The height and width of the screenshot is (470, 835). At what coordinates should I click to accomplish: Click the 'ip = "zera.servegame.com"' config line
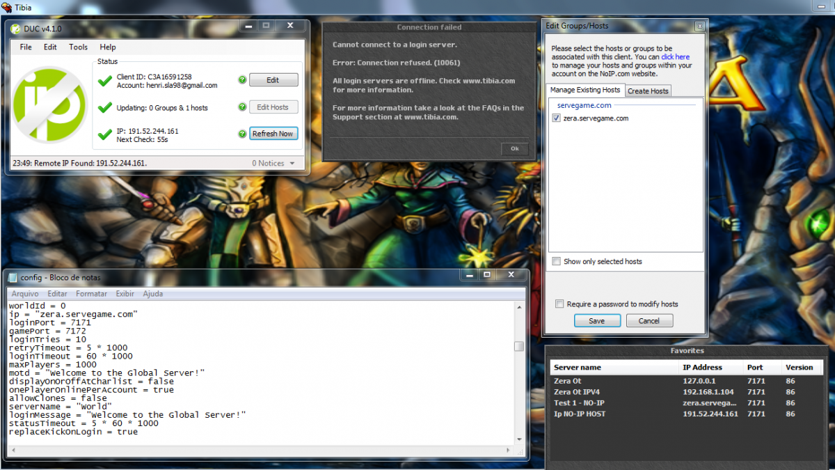(73, 314)
